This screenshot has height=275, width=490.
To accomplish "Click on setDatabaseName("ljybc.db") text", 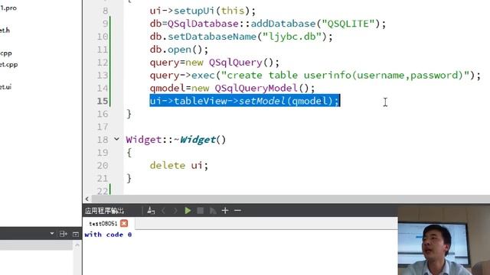I will (247, 37).
